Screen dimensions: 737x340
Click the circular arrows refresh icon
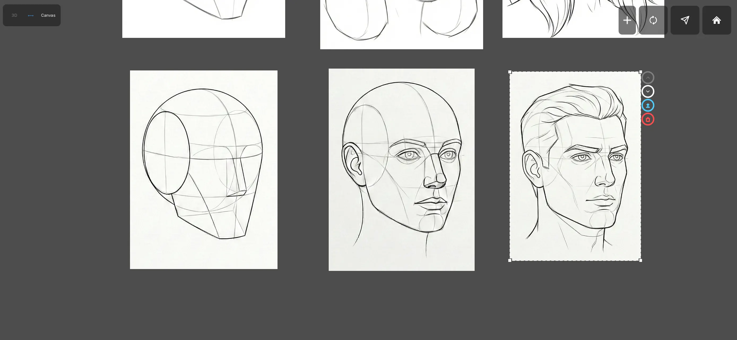(653, 20)
